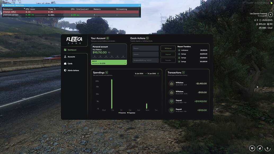The width and height of the screenshot is (274, 154).
Task: Expand the CPU msec column sort arrow
Action: pos(24,8)
